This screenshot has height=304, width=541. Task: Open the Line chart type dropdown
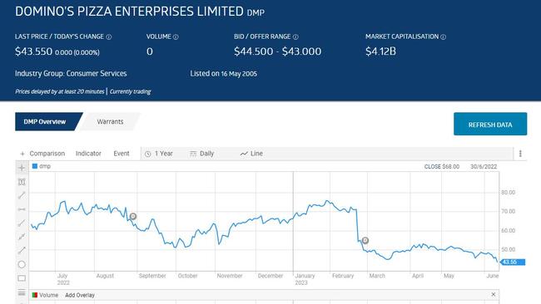point(251,154)
